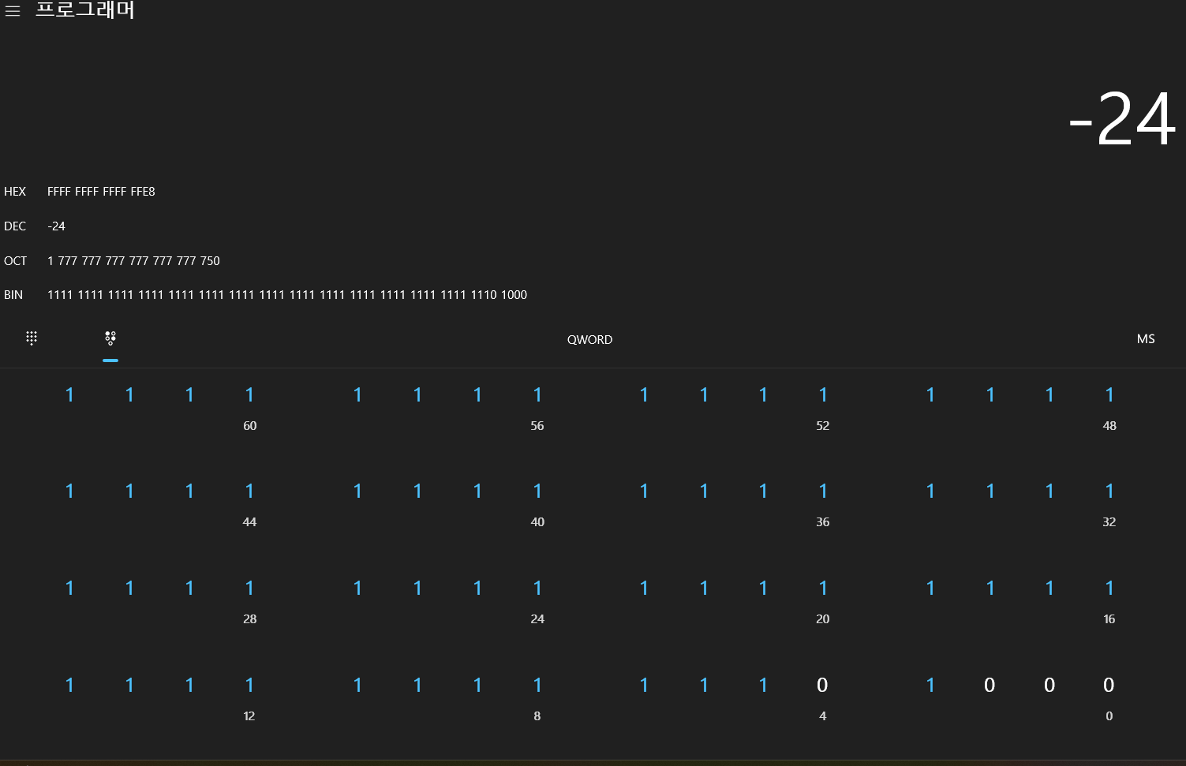The height and width of the screenshot is (766, 1186).
Task: Toggle the bit labeled 24
Action: point(537,589)
